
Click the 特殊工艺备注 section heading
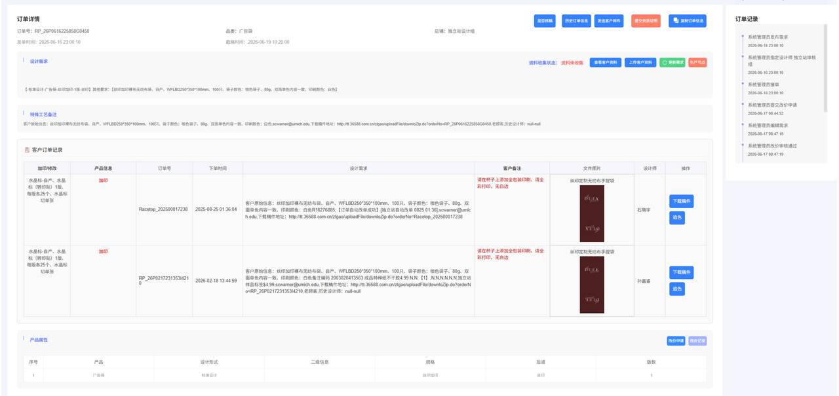(43, 114)
